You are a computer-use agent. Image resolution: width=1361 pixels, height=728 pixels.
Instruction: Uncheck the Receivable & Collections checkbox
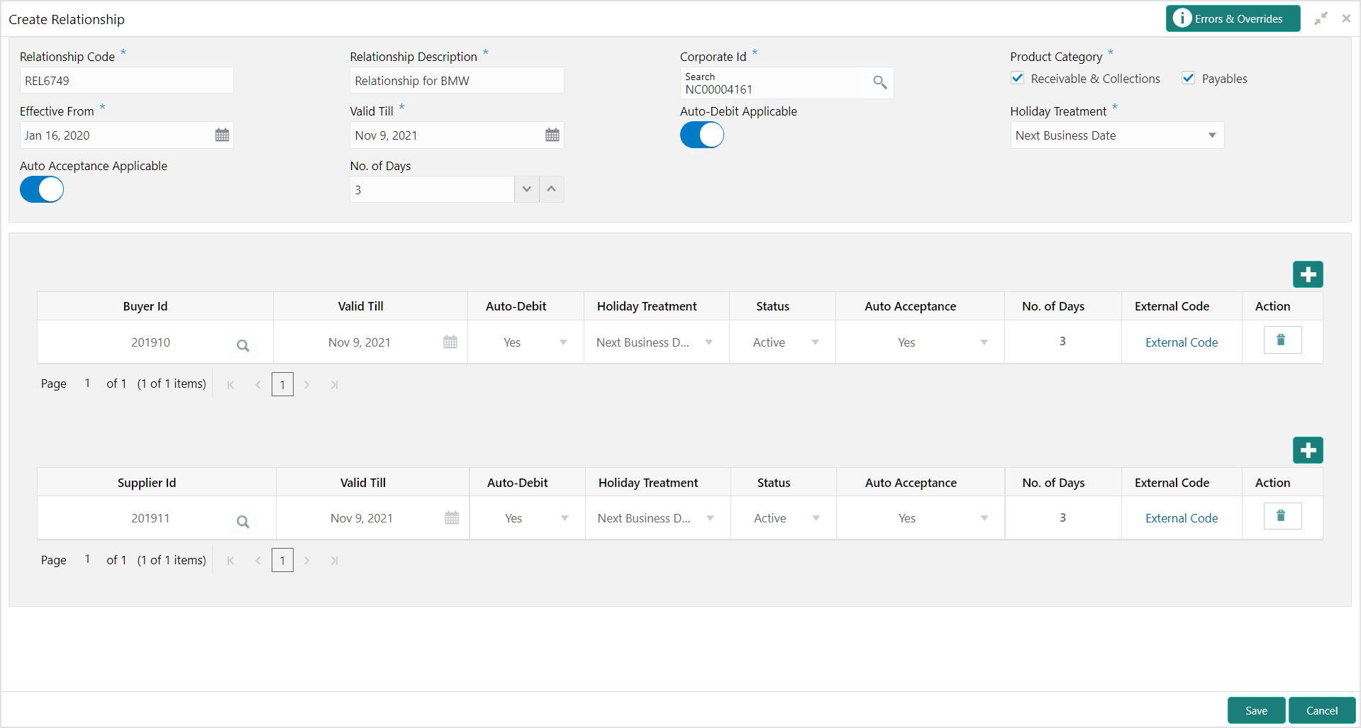tap(1018, 78)
